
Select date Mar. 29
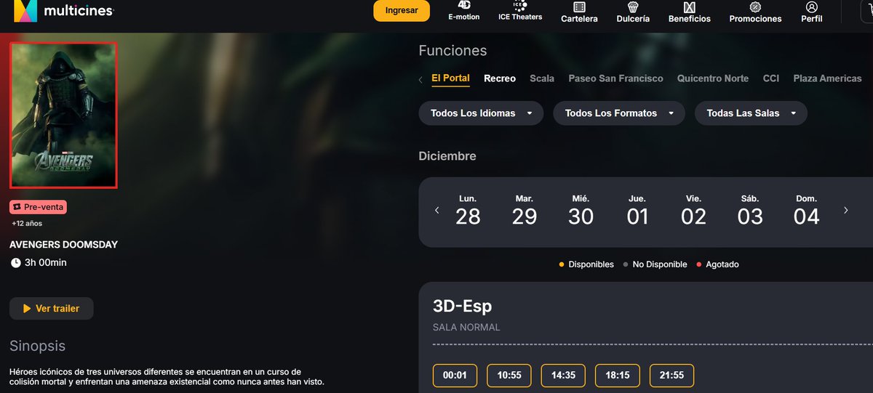point(525,211)
